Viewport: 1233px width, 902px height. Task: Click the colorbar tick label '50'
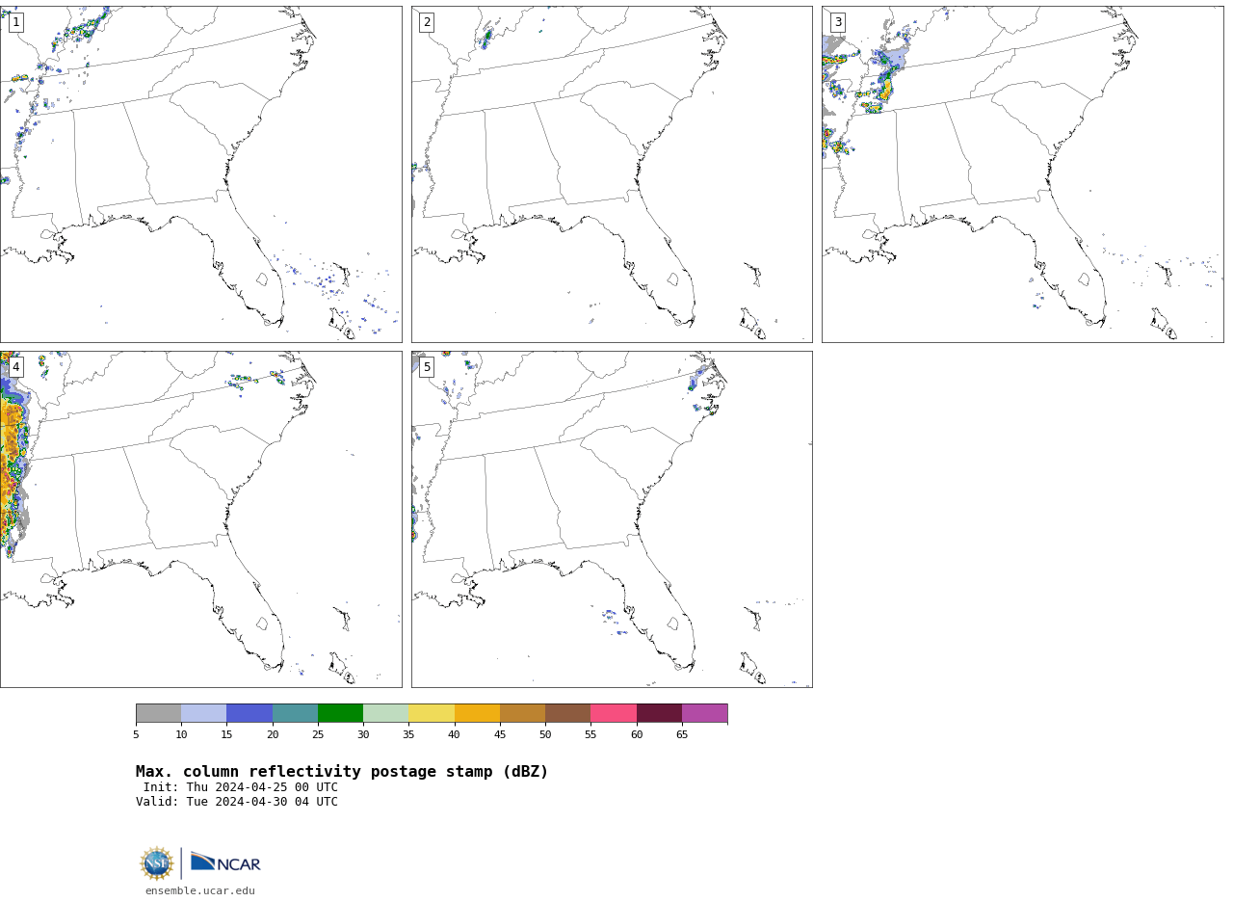[x=545, y=735]
